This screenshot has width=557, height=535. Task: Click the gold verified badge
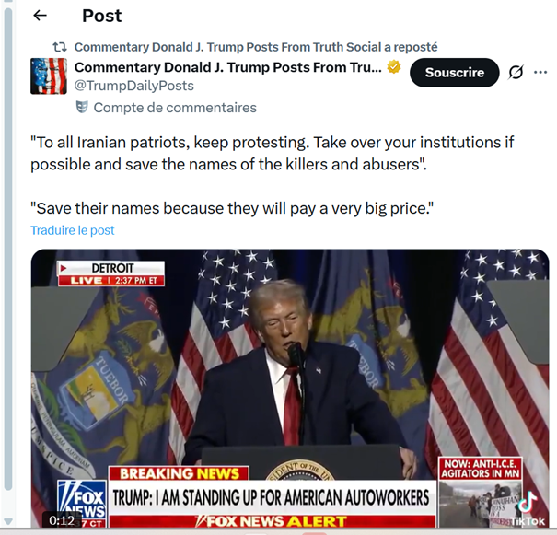[394, 67]
